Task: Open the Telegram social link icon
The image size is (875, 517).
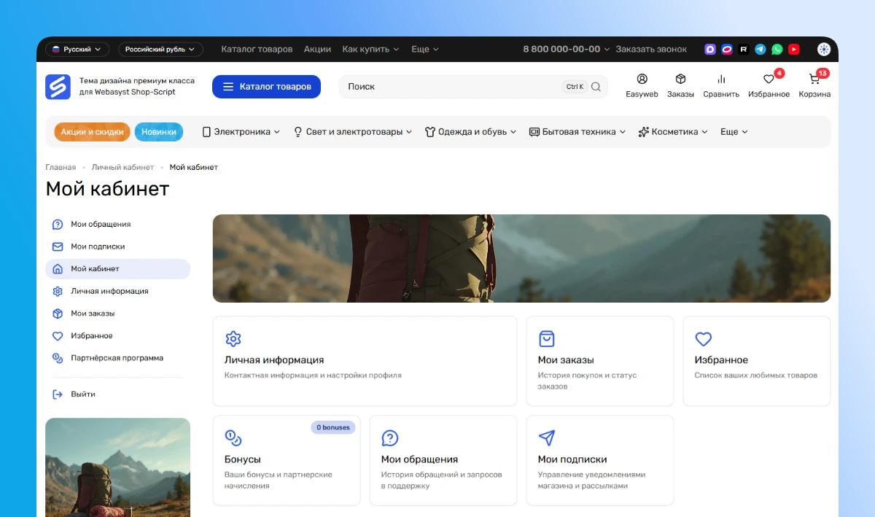Action: click(x=761, y=50)
